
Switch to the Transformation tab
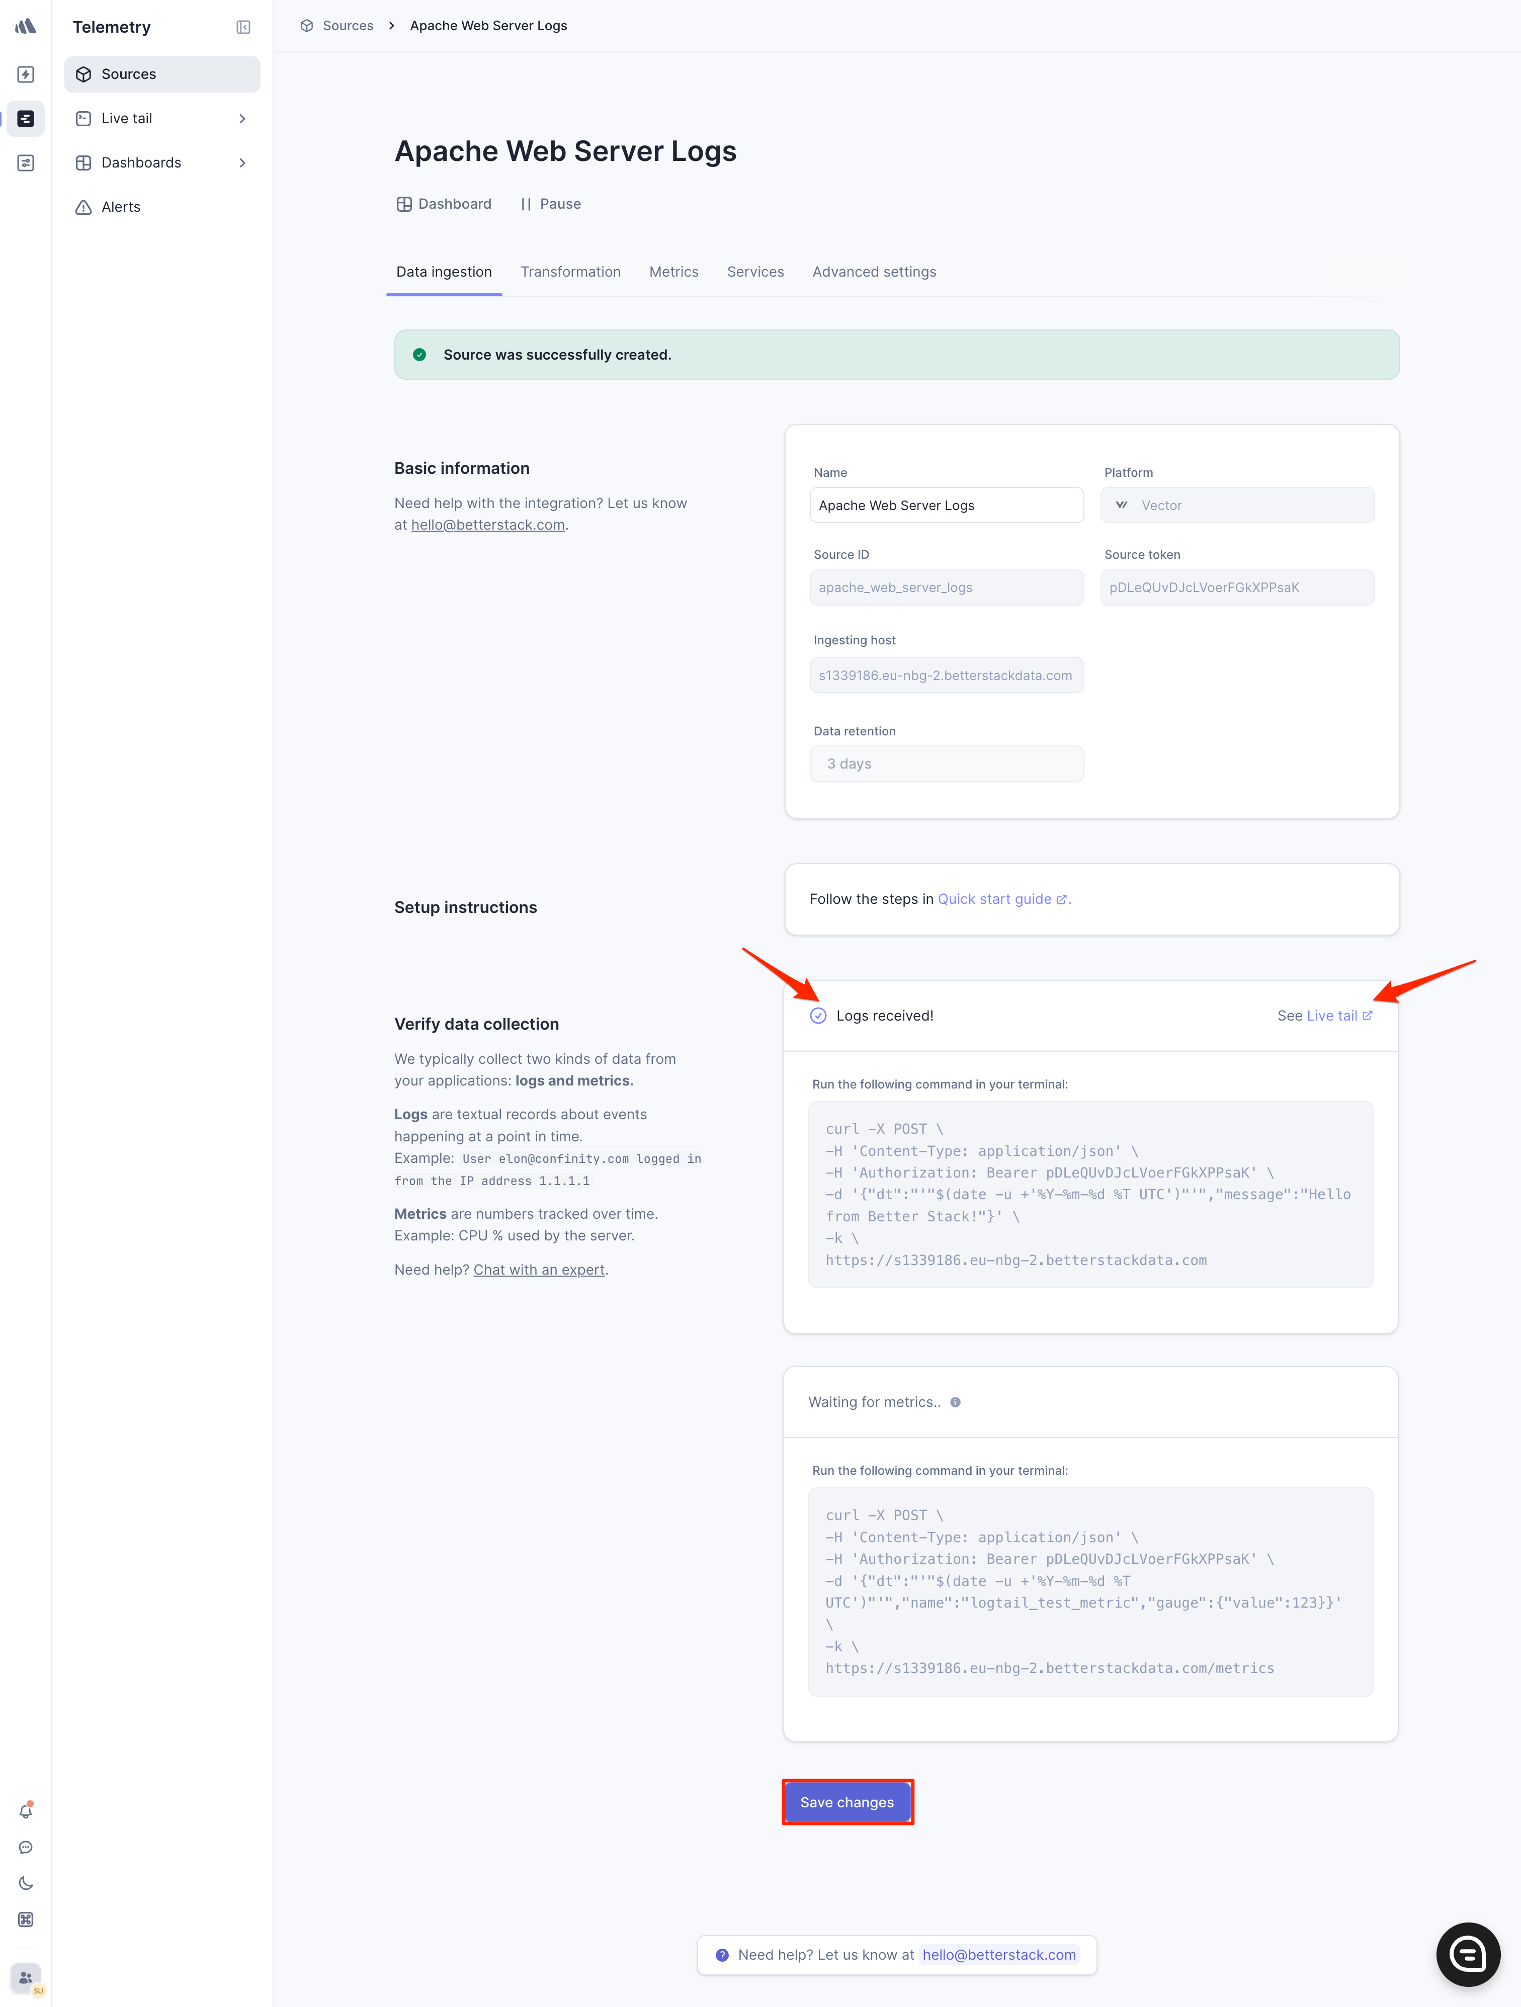[x=570, y=272]
